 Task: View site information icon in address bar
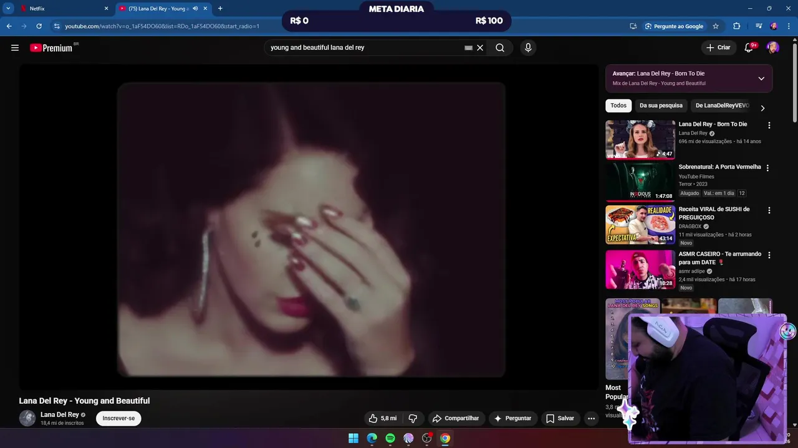pyautogui.click(x=57, y=26)
